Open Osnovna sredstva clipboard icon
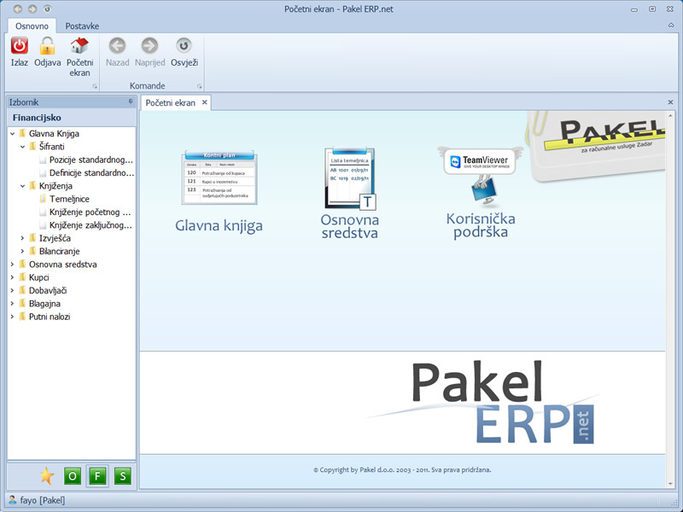This screenshot has height=512, width=683. tap(350, 178)
